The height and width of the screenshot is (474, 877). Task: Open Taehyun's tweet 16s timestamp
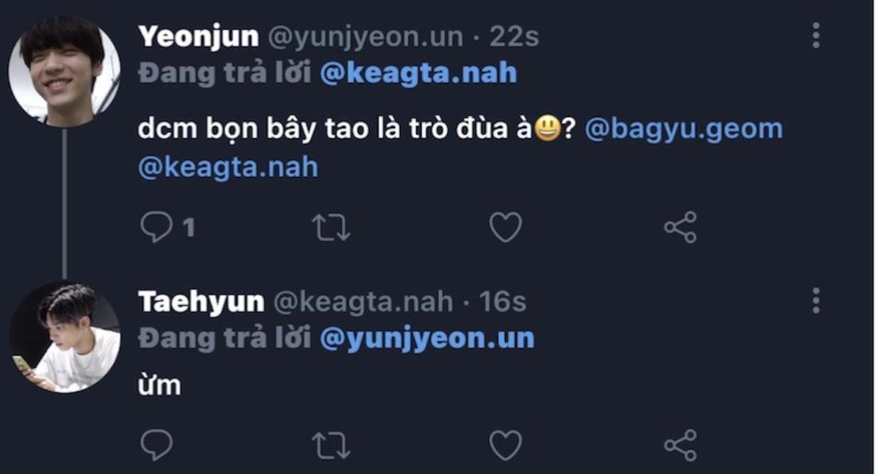(502, 301)
